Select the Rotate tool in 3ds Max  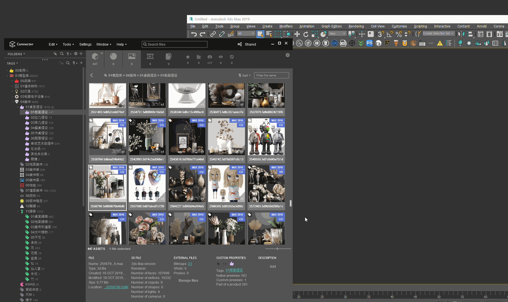(x=306, y=34)
